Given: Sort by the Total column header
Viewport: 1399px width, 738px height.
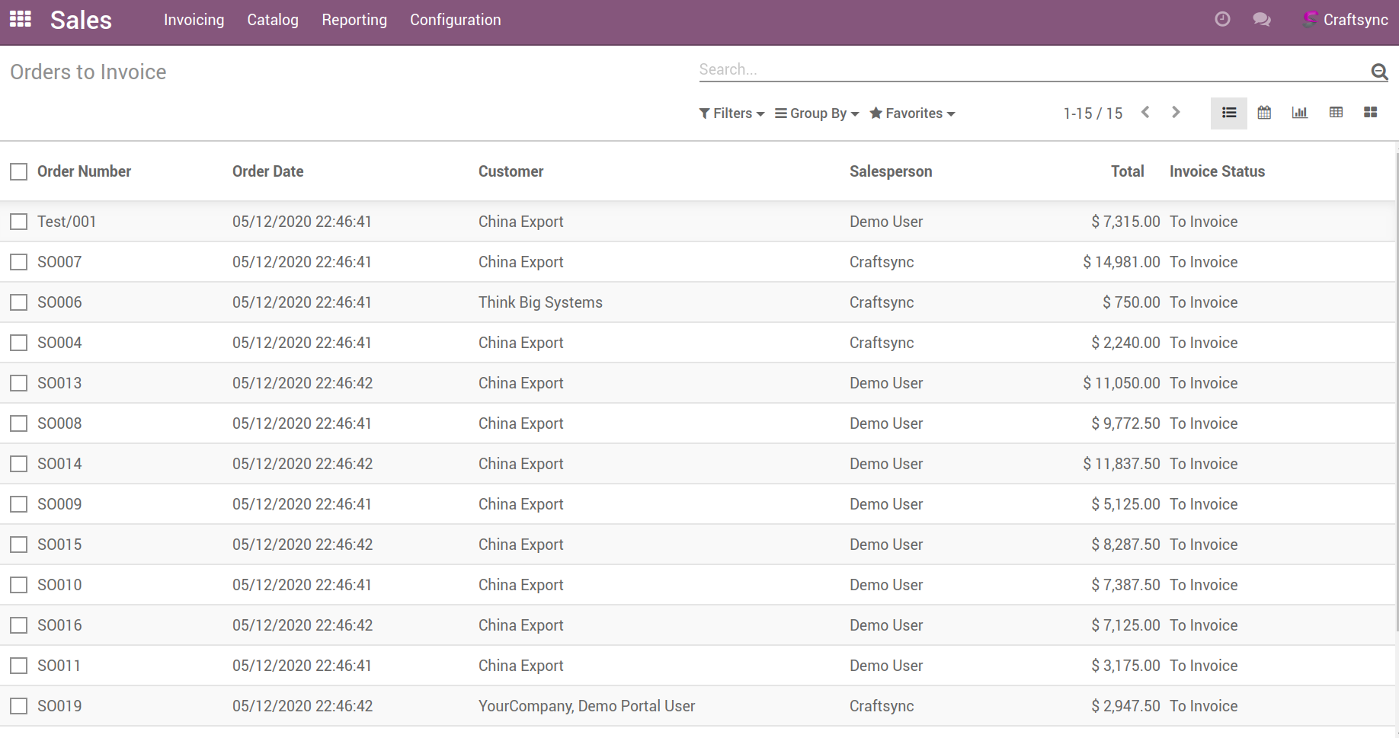Looking at the screenshot, I should [x=1127, y=171].
